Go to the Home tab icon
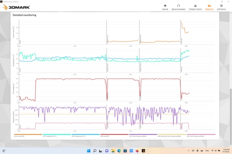The width and height of the screenshot is (232, 154). coord(165,6)
